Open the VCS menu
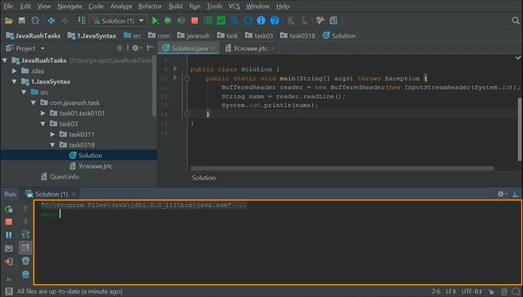Viewport: 523px width, 297px height. point(234,6)
